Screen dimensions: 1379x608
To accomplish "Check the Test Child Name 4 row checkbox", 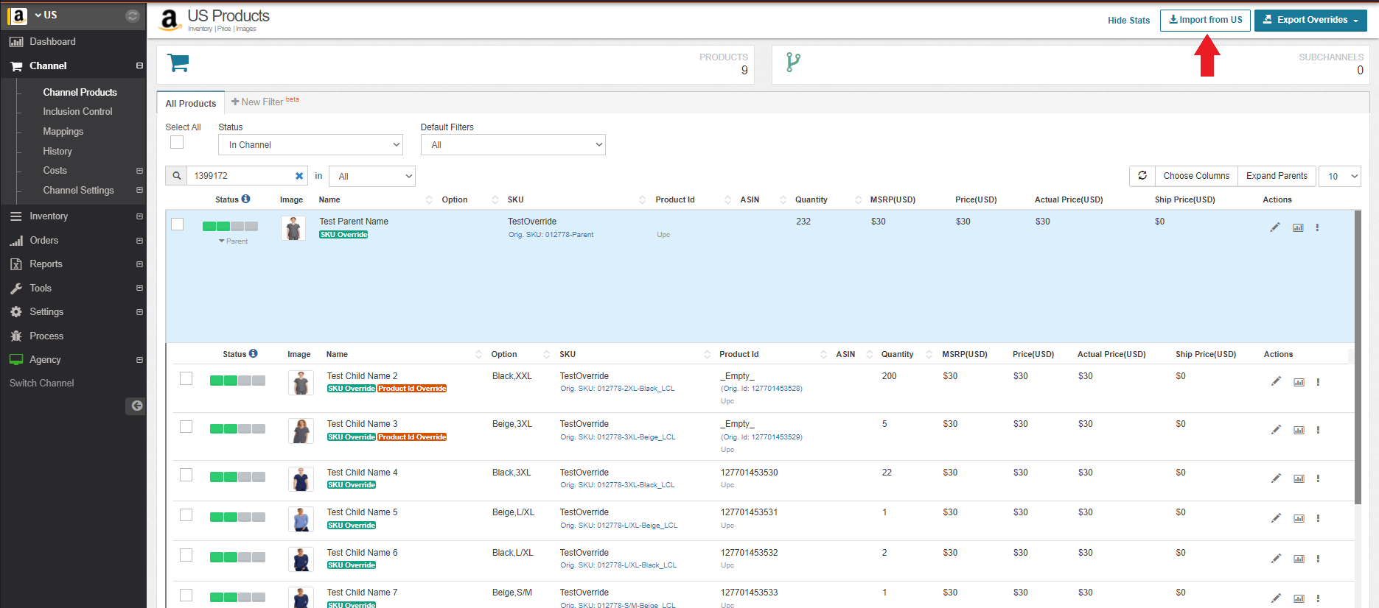I will point(186,475).
